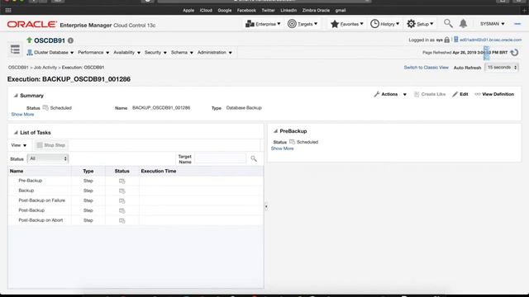This screenshot has width=529, height=297.
Task: Collapse the List of Tasks section
Action: [16, 133]
